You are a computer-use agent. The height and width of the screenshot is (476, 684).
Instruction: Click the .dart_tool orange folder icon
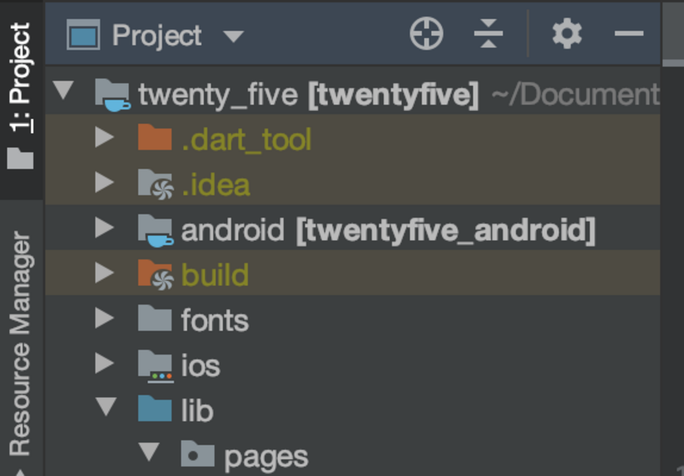155,139
